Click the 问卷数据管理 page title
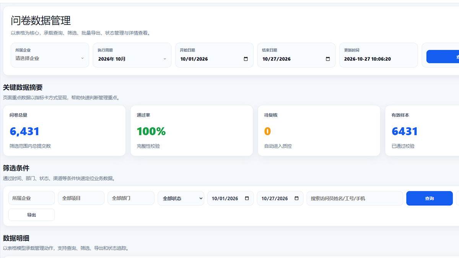The height and width of the screenshot is (258, 459). coord(41,20)
